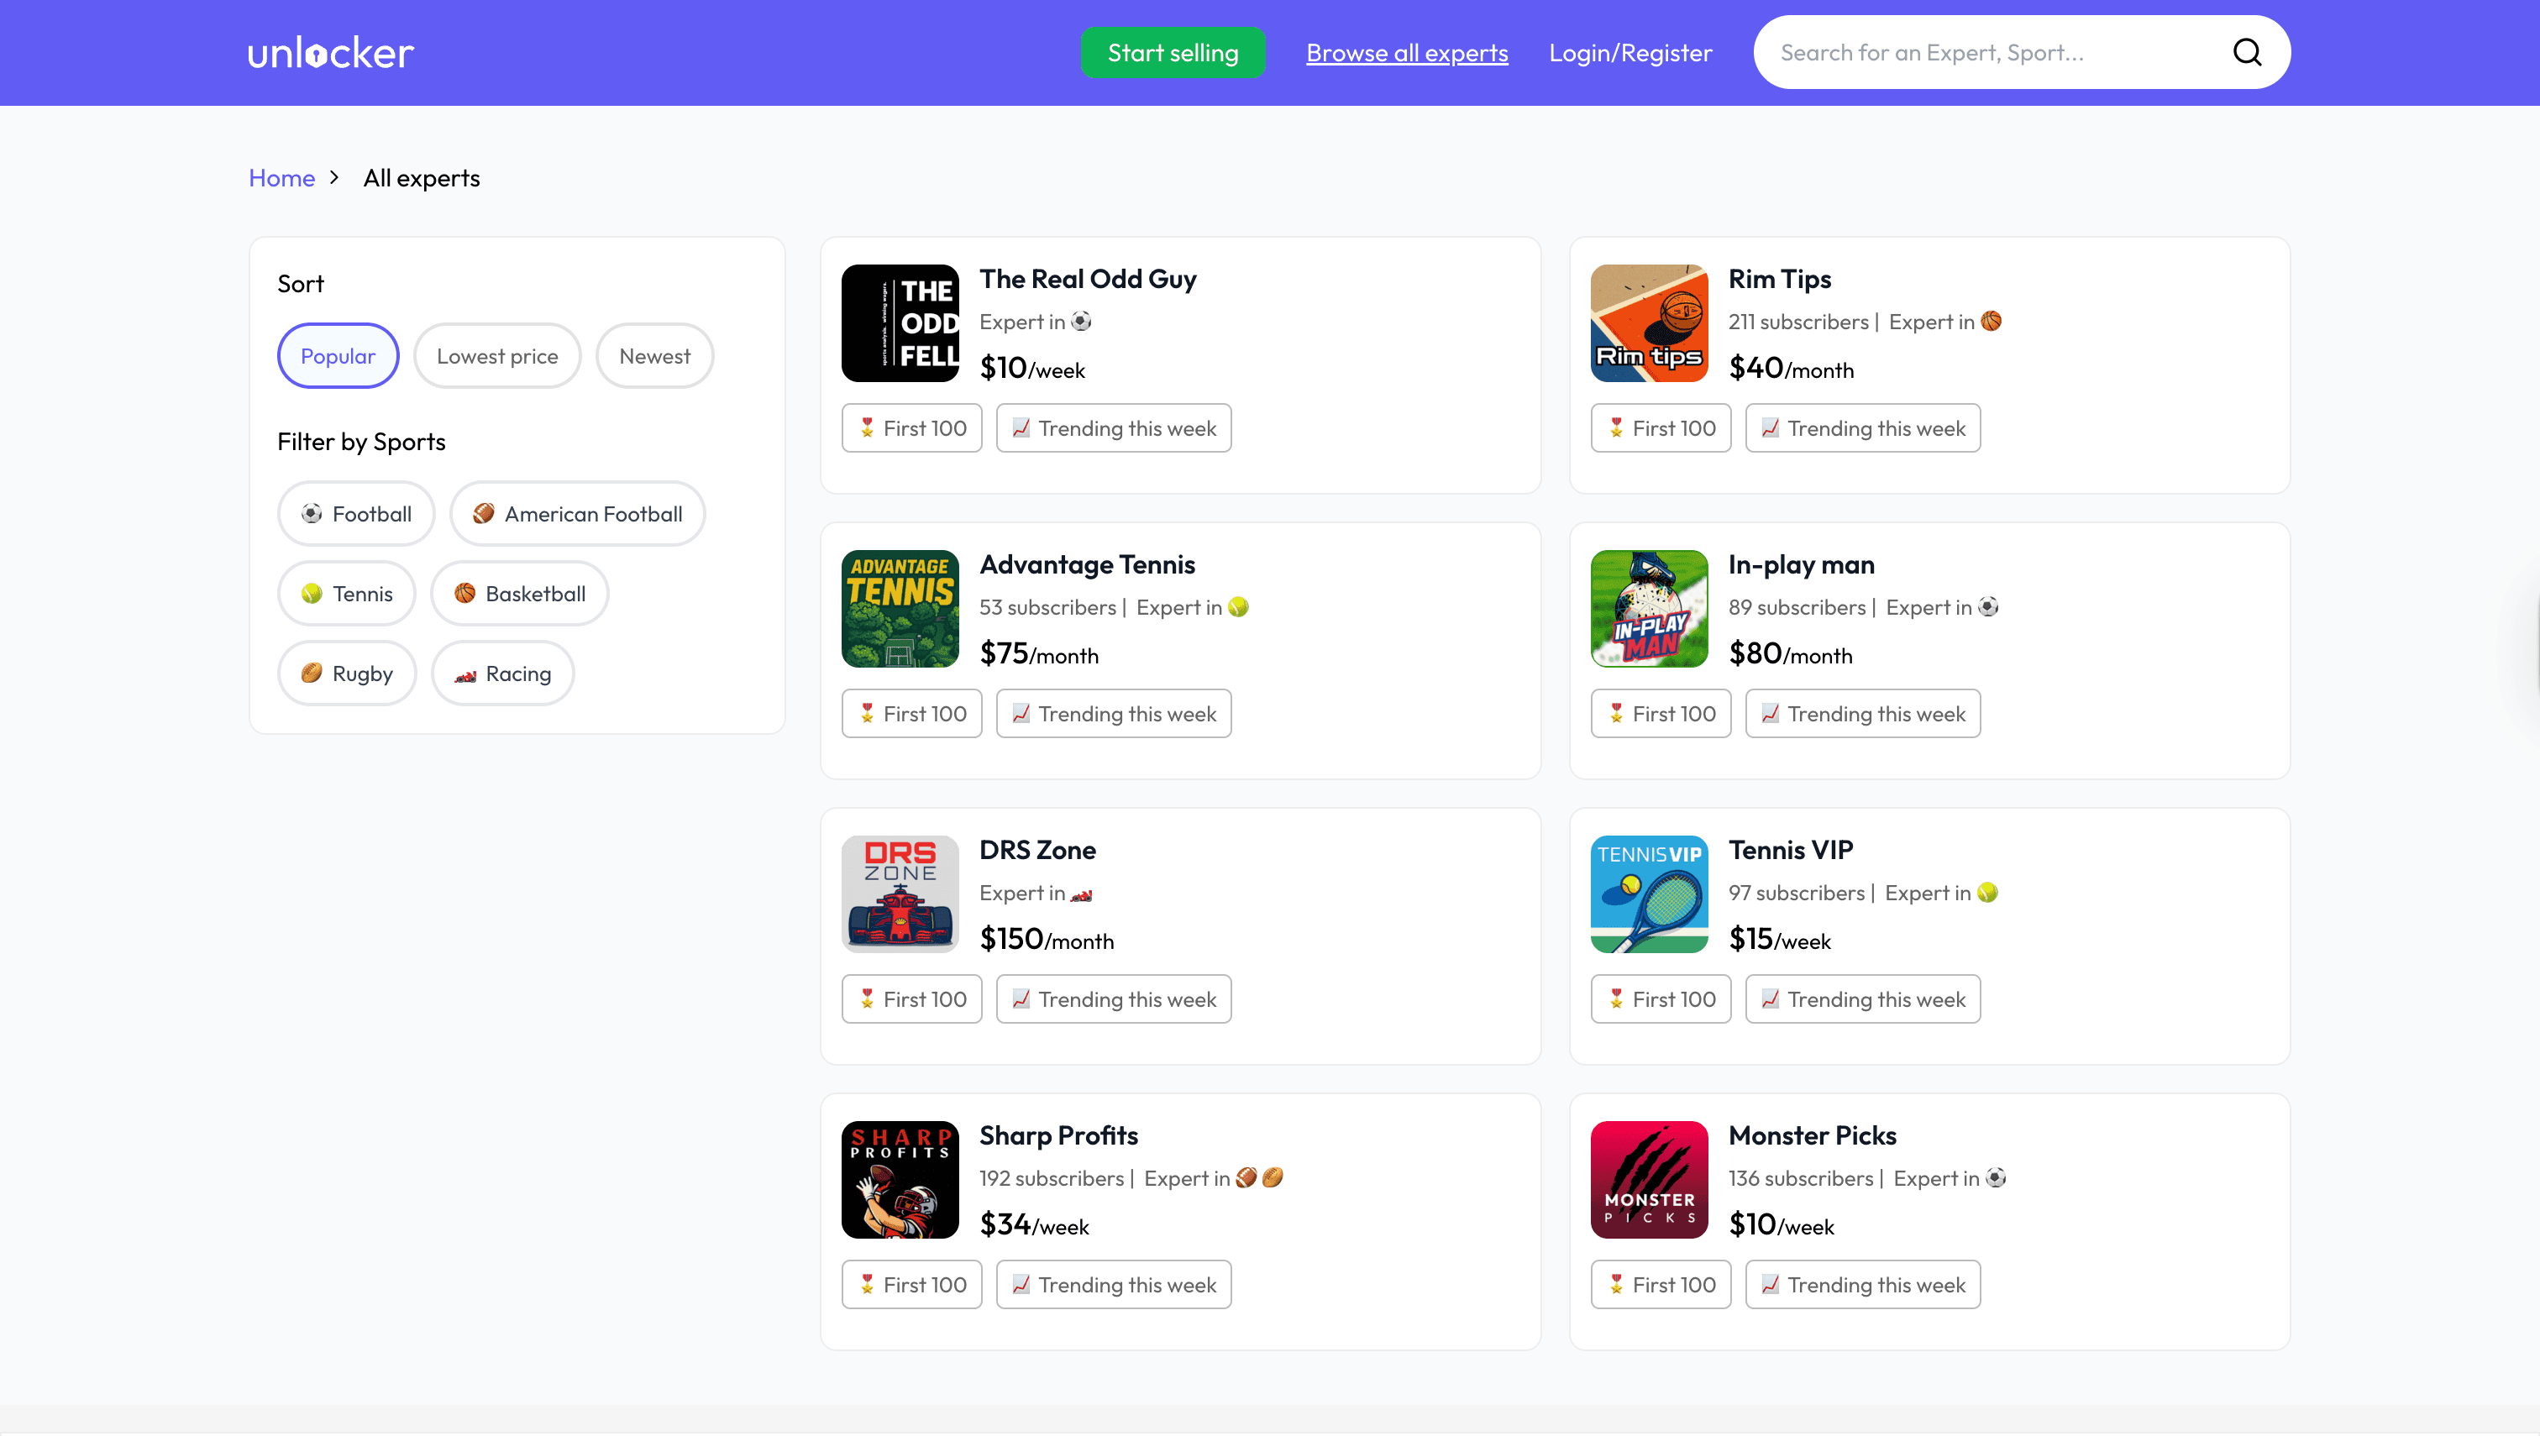This screenshot has width=2540, height=1436.
Task: Click the DRS Zone racing car avatar
Action: 899,894
